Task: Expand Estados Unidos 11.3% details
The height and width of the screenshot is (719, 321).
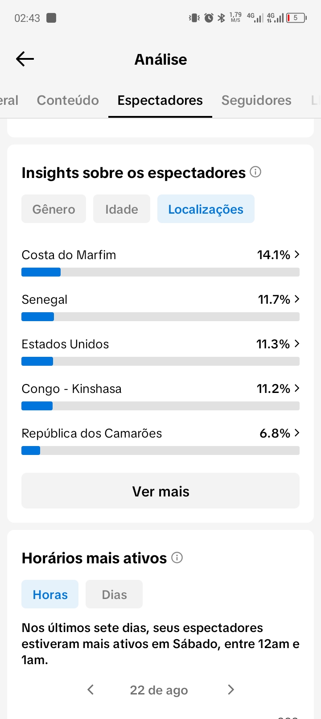Action: tap(160, 351)
